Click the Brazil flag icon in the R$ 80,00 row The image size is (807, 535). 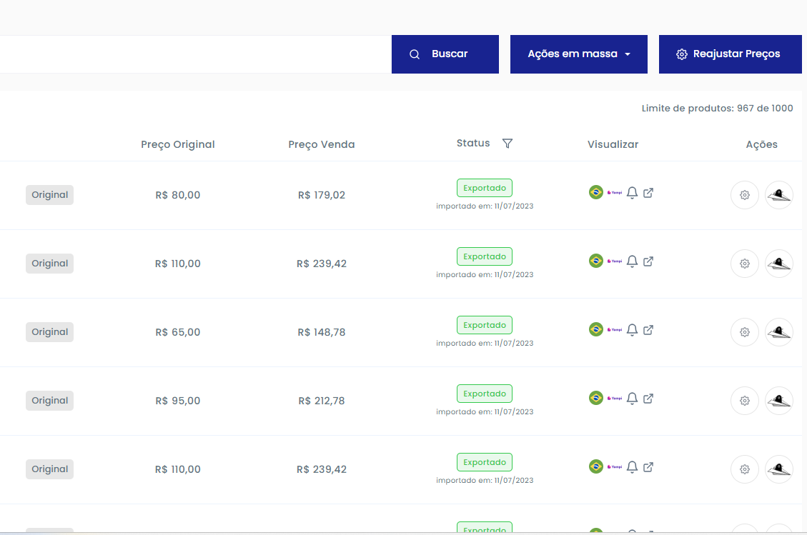coord(596,192)
